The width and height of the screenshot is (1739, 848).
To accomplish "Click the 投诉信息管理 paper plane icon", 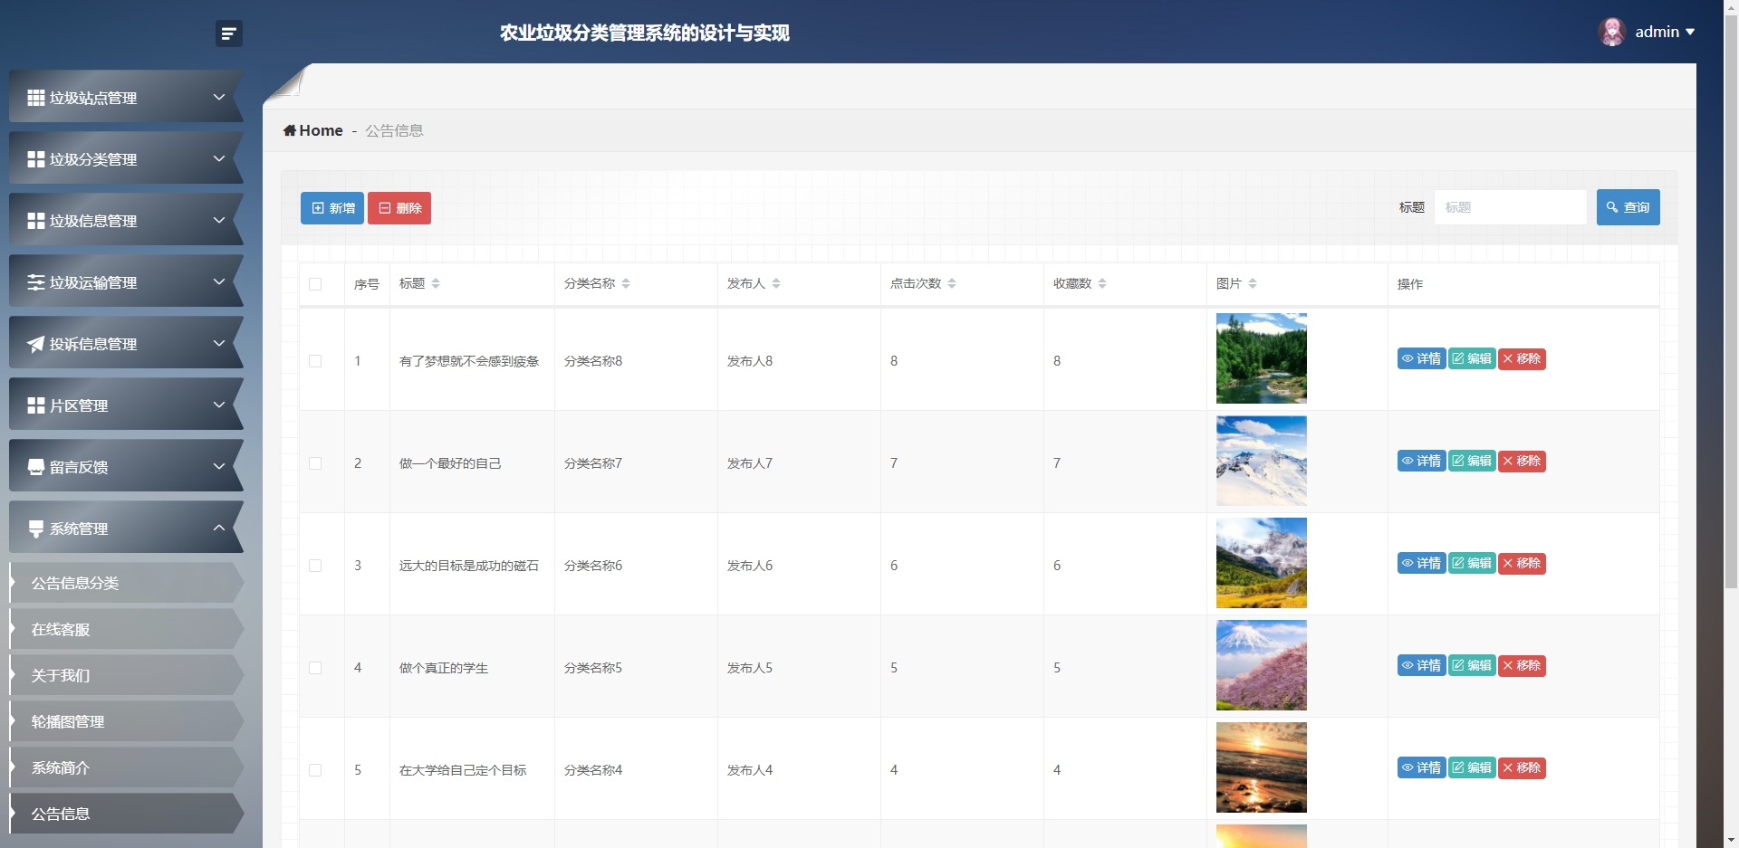I will click(x=35, y=343).
